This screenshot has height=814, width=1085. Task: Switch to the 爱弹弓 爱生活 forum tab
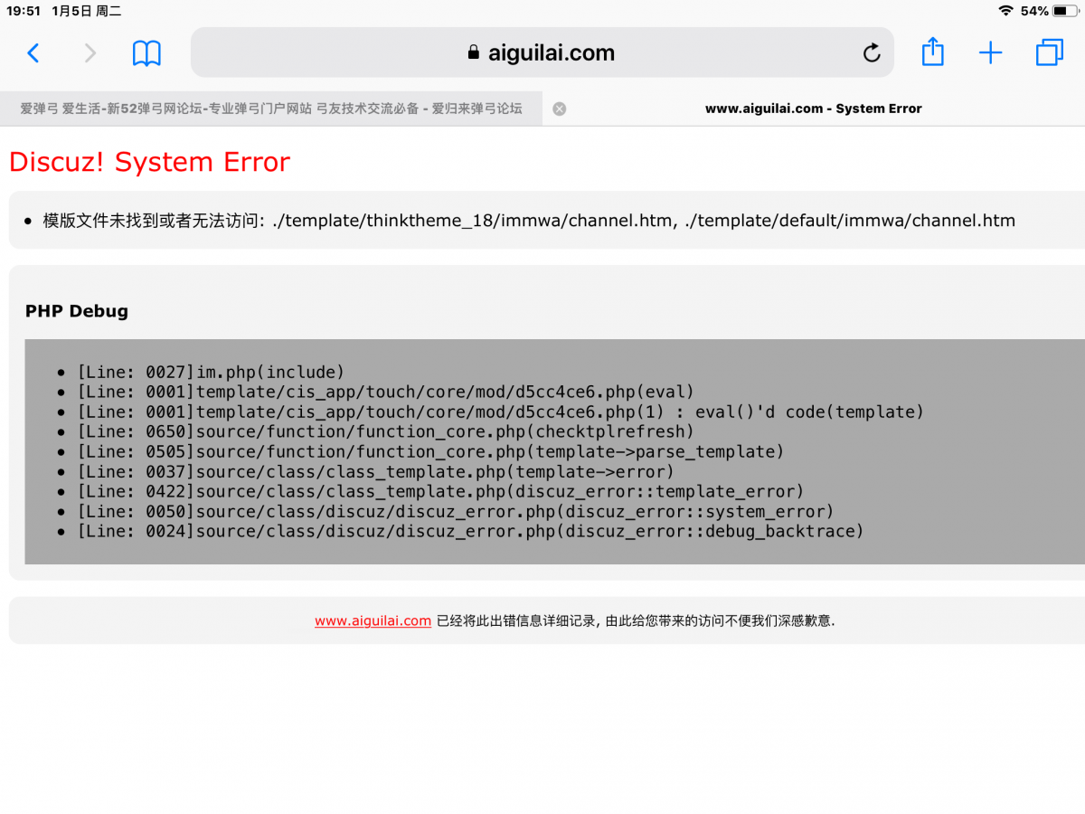(271, 109)
